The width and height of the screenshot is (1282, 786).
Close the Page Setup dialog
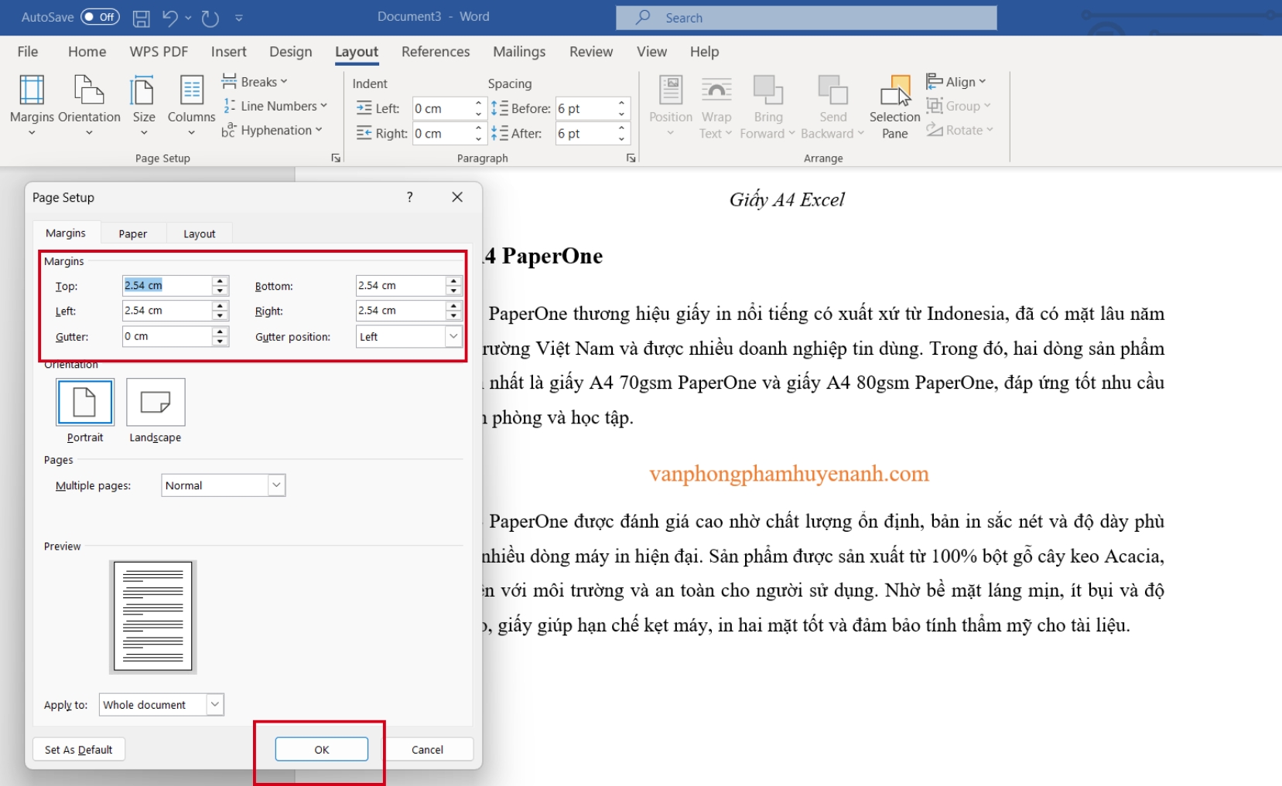pos(457,197)
